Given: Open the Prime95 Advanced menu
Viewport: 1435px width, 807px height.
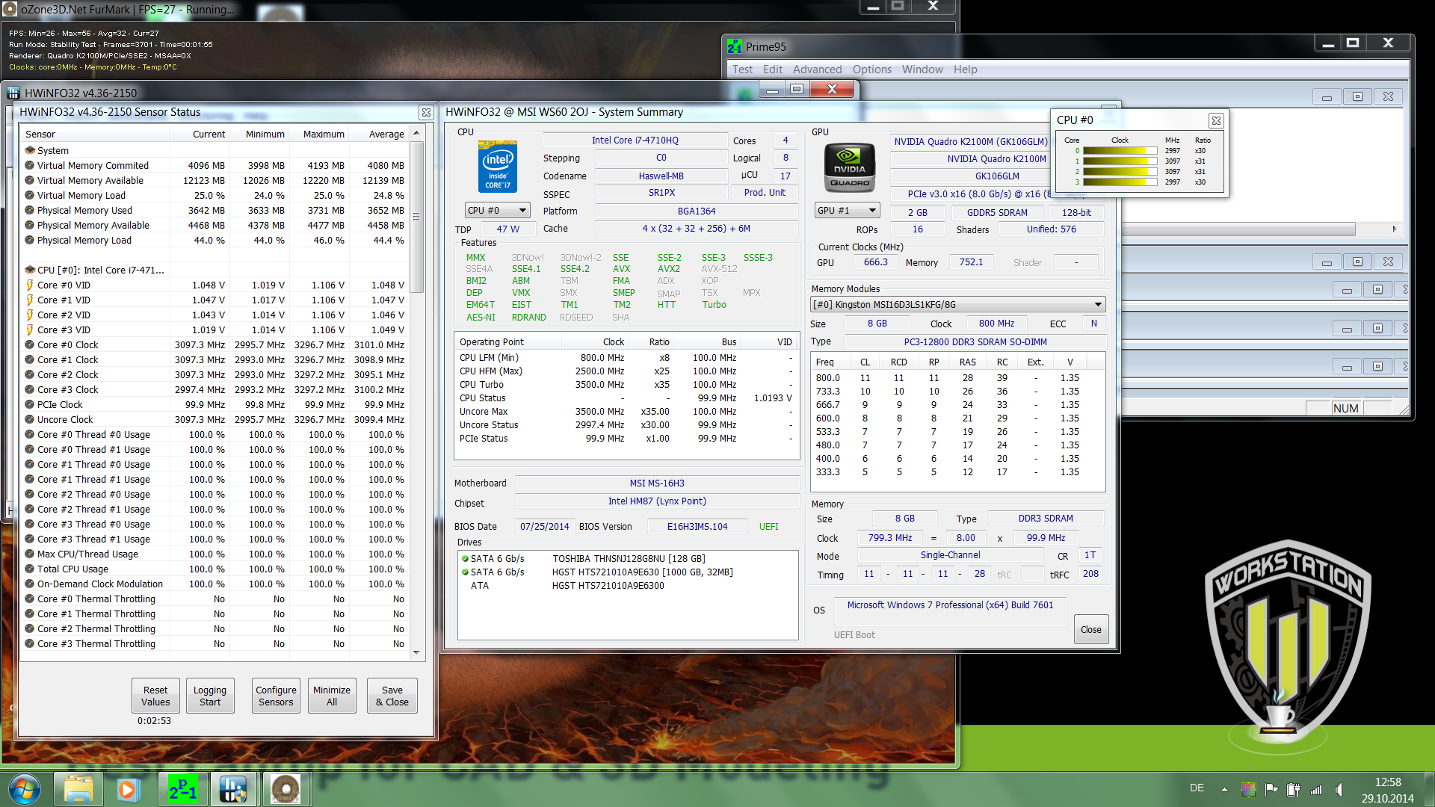Looking at the screenshot, I should 817,69.
